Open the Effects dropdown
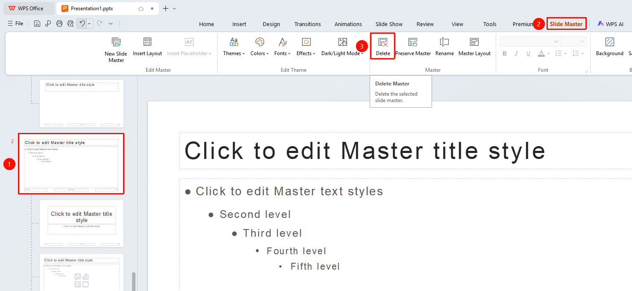 [x=306, y=47]
